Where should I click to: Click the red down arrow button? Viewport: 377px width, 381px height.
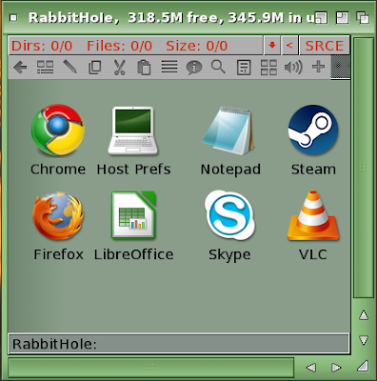click(x=272, y=46)
